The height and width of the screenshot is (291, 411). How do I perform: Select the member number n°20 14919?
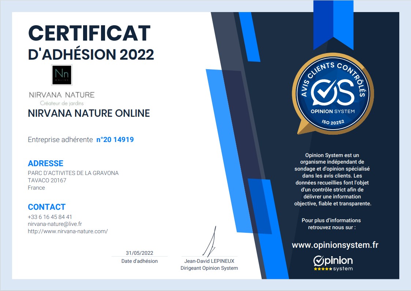click(x=115, y=139)
